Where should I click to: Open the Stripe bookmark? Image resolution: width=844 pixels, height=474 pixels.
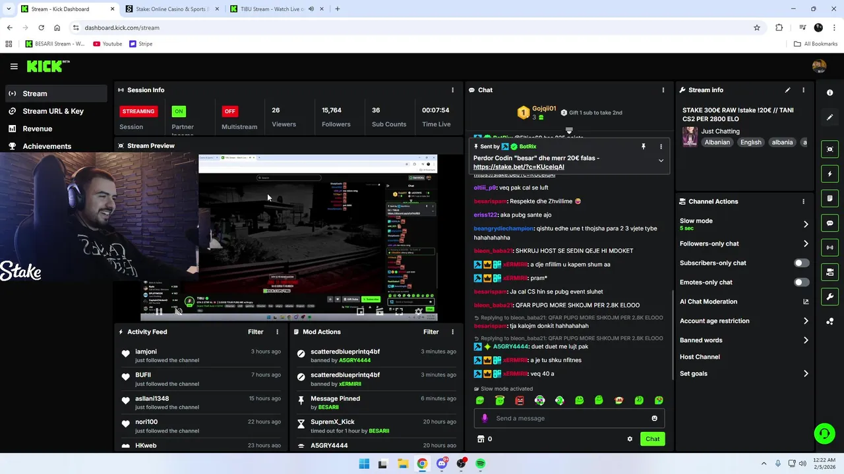[x=141, y=44]
